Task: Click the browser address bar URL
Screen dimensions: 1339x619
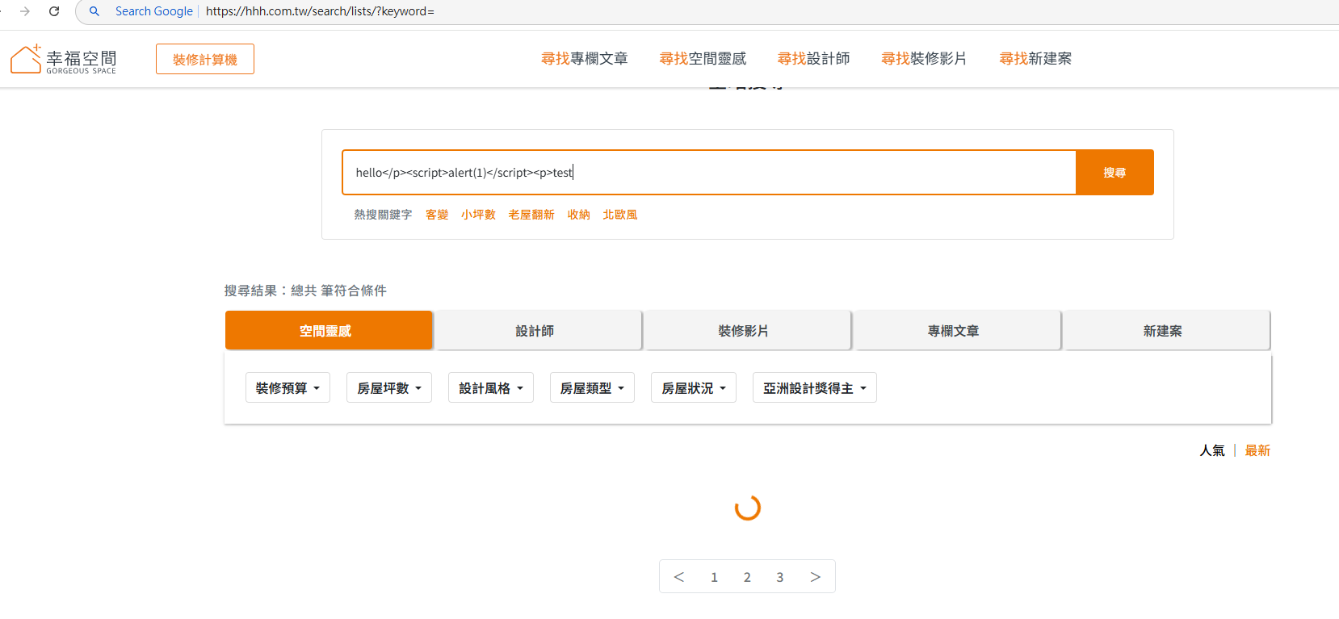Action: [320, 11]
